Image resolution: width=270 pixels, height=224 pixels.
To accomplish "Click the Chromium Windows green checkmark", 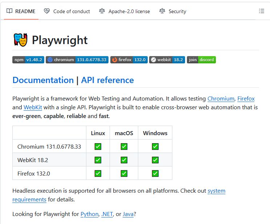I will click(x=155, y=146).
